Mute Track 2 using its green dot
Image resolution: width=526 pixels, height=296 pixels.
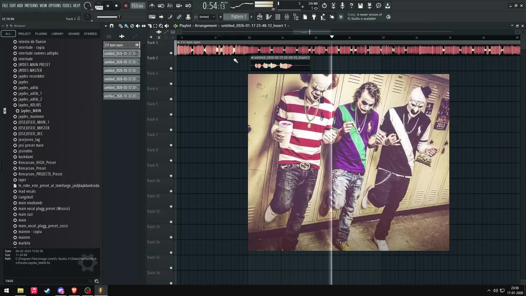point(171,68)
